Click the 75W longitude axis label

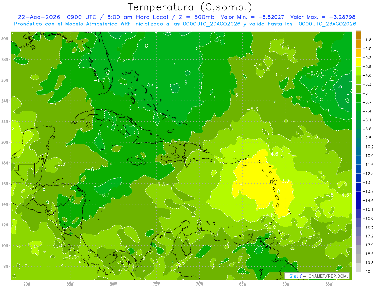[x=156, y=284]
